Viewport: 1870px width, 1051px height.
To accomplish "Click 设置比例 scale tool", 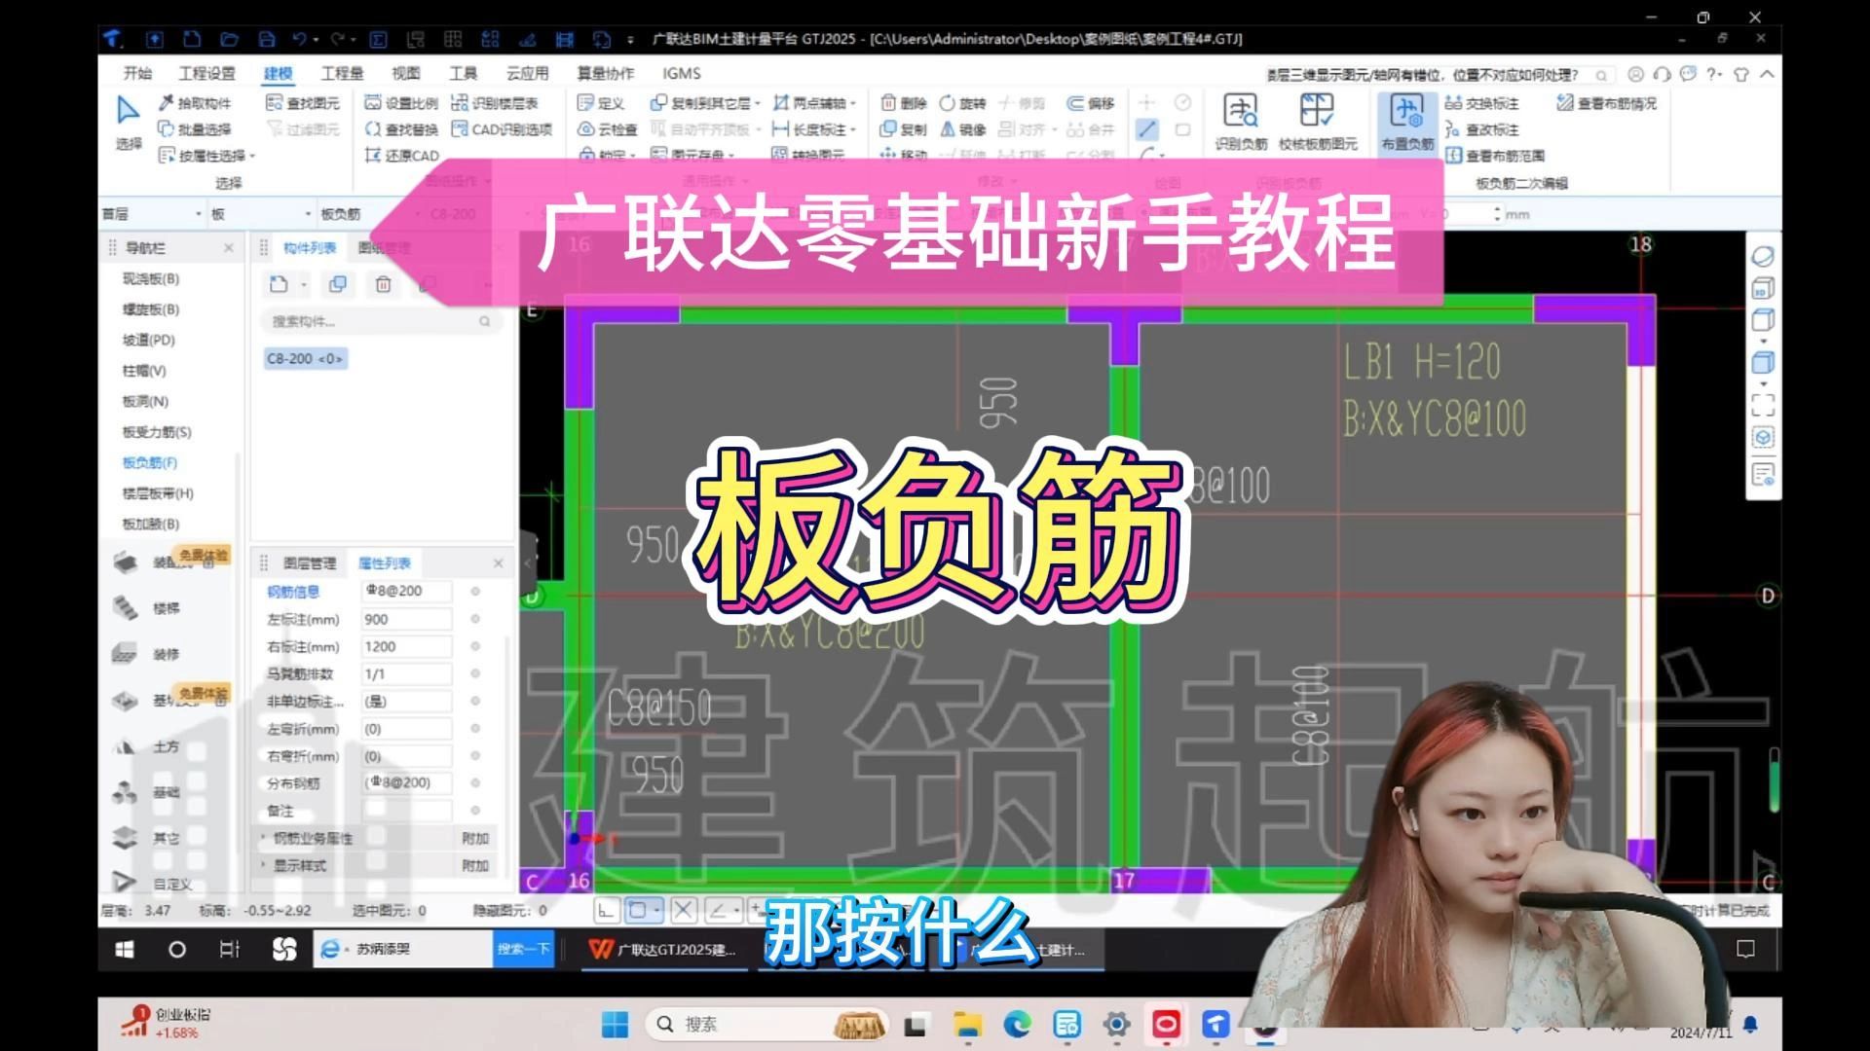I will [x=401, y=103].
